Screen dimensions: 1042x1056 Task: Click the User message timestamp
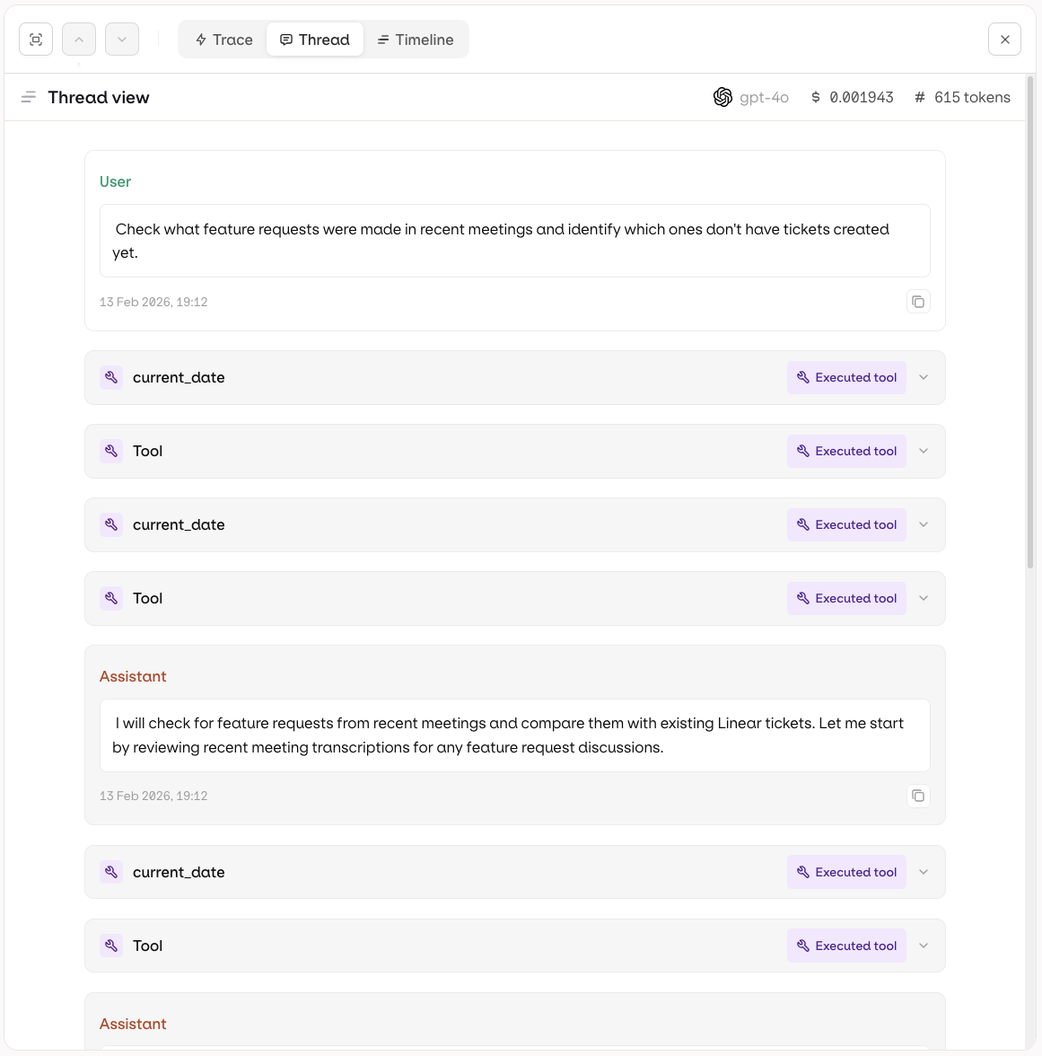[153, 303]
